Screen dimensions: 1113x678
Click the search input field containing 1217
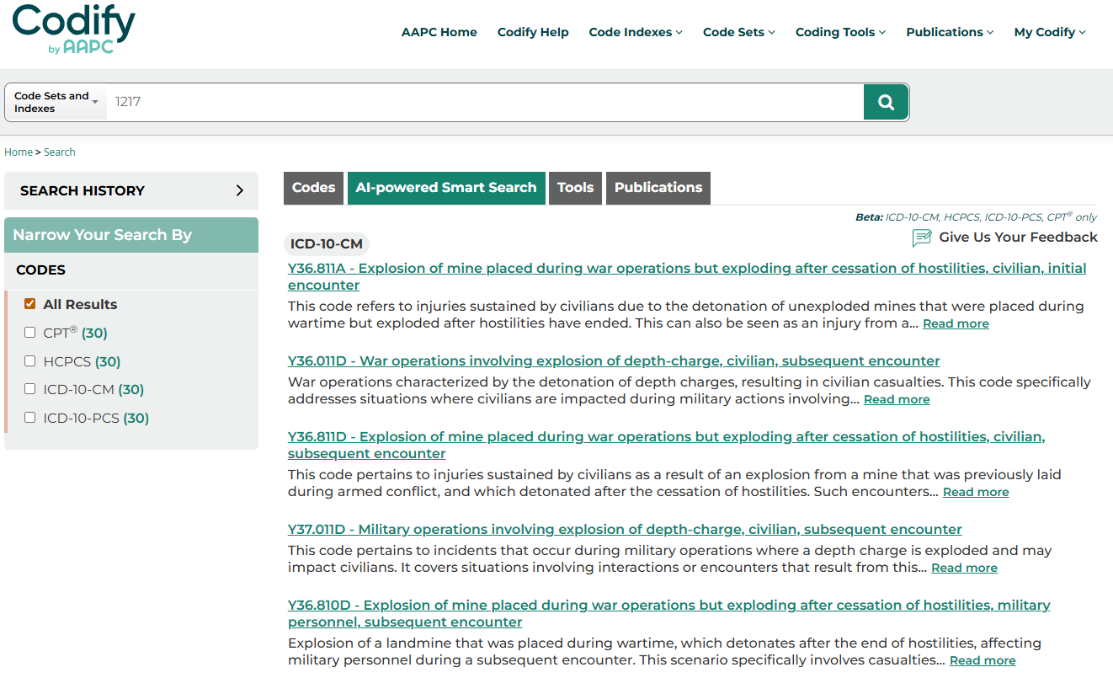484,102
